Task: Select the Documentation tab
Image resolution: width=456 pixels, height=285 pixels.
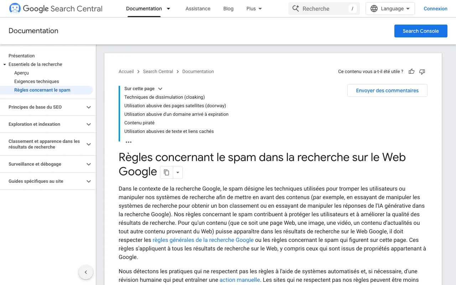Action: coord(144,9)
